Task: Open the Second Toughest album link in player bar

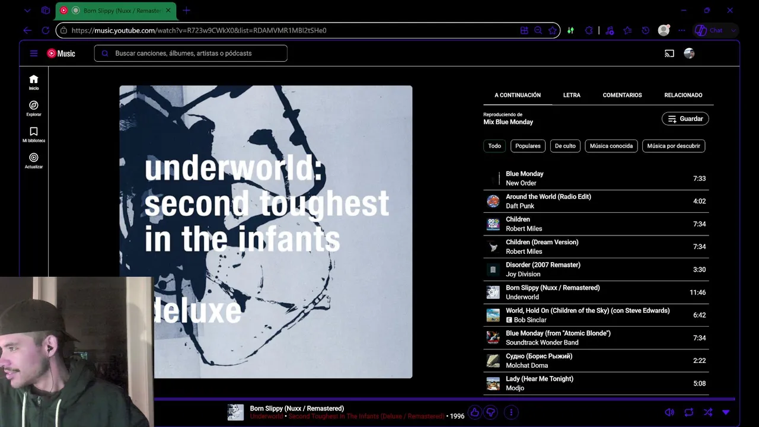Action: (x=366, y=416)
